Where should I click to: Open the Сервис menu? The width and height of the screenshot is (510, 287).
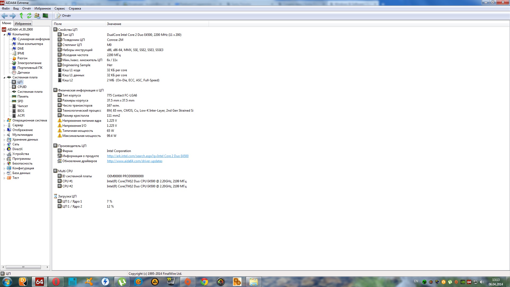click(x=59, y=9)
